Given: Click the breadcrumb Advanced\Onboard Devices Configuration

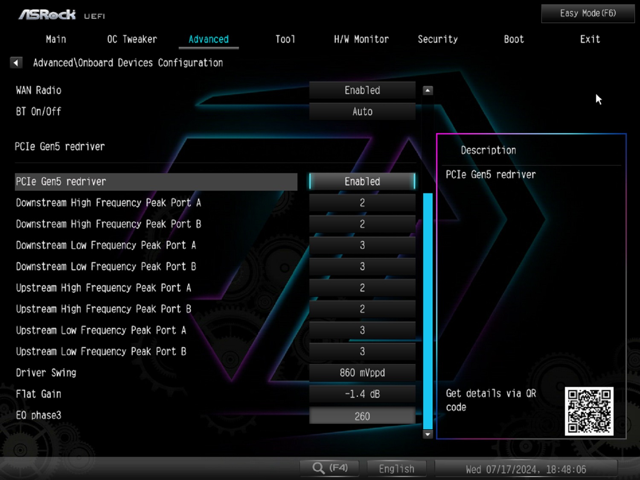Looking at the screenshot, I should [128, 63].
